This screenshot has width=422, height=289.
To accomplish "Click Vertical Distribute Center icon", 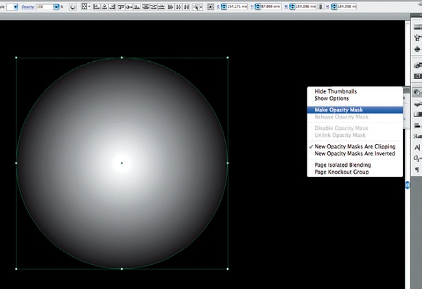I will pyautogui.click(x=154, y=7).
